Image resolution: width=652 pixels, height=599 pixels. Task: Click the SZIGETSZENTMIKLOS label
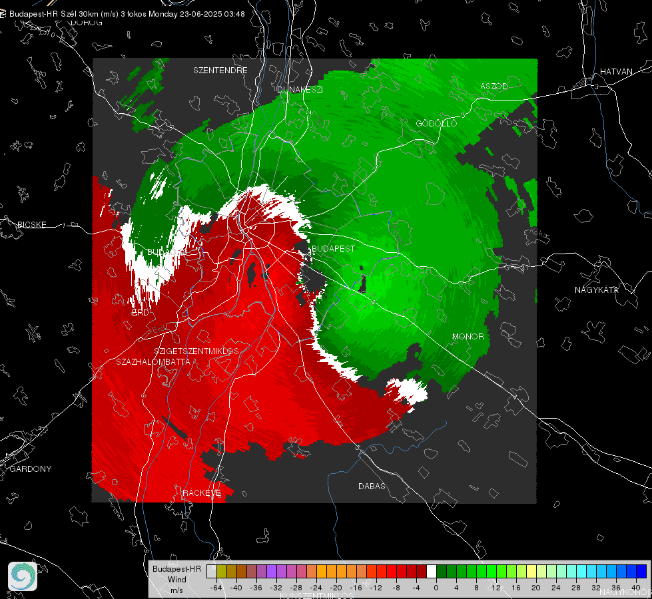[196, 351]
